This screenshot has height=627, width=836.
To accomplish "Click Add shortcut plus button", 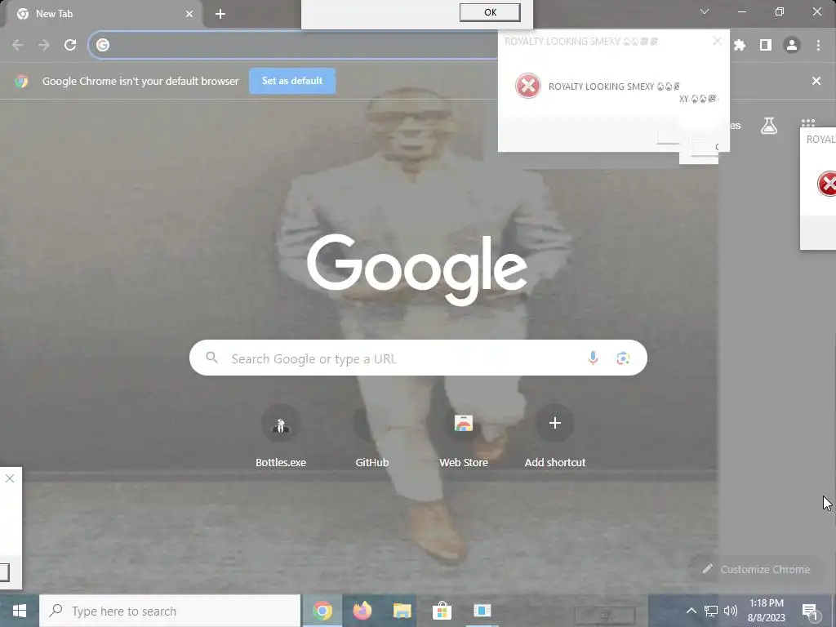I will [555, 424].
